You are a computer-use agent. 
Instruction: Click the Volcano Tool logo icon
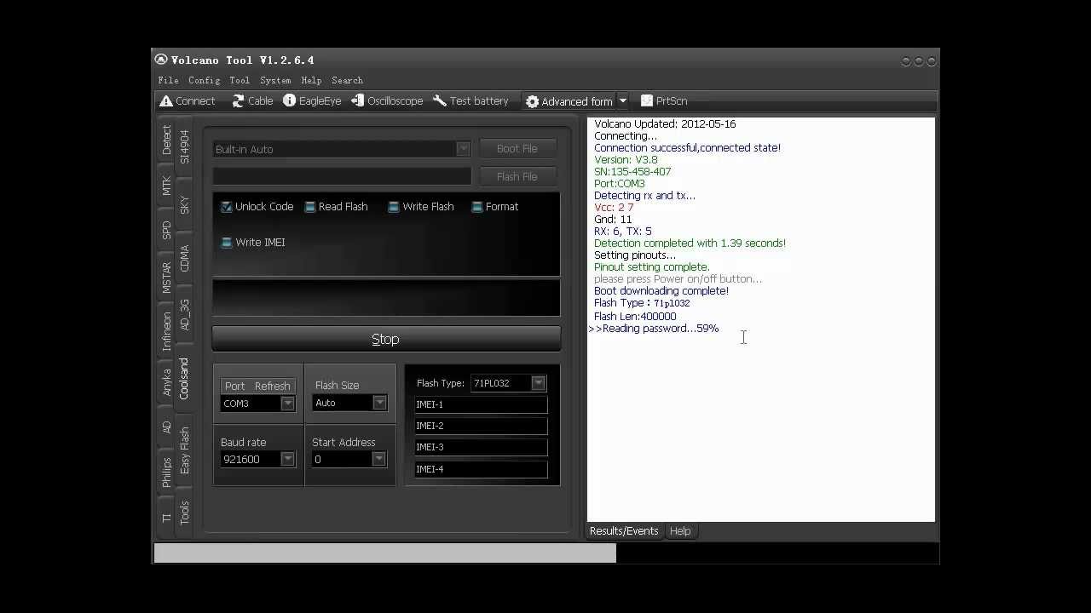click(161, 60)
